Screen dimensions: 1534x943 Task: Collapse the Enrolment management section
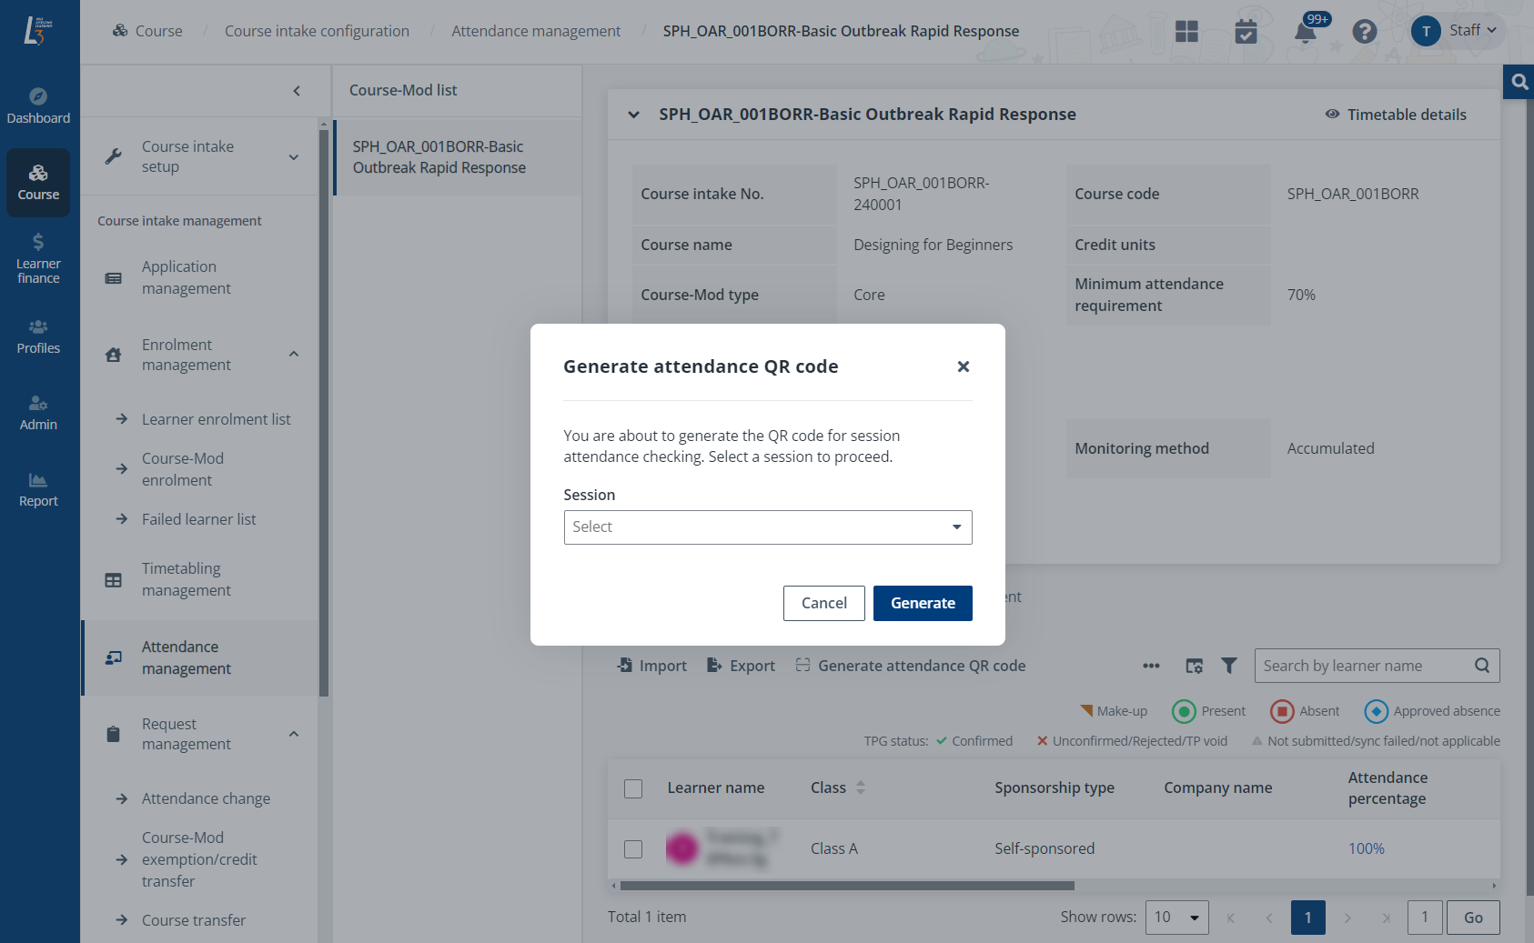294,355
